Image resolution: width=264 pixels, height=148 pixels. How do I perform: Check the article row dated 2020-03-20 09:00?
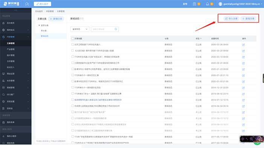tap(72, 50)
